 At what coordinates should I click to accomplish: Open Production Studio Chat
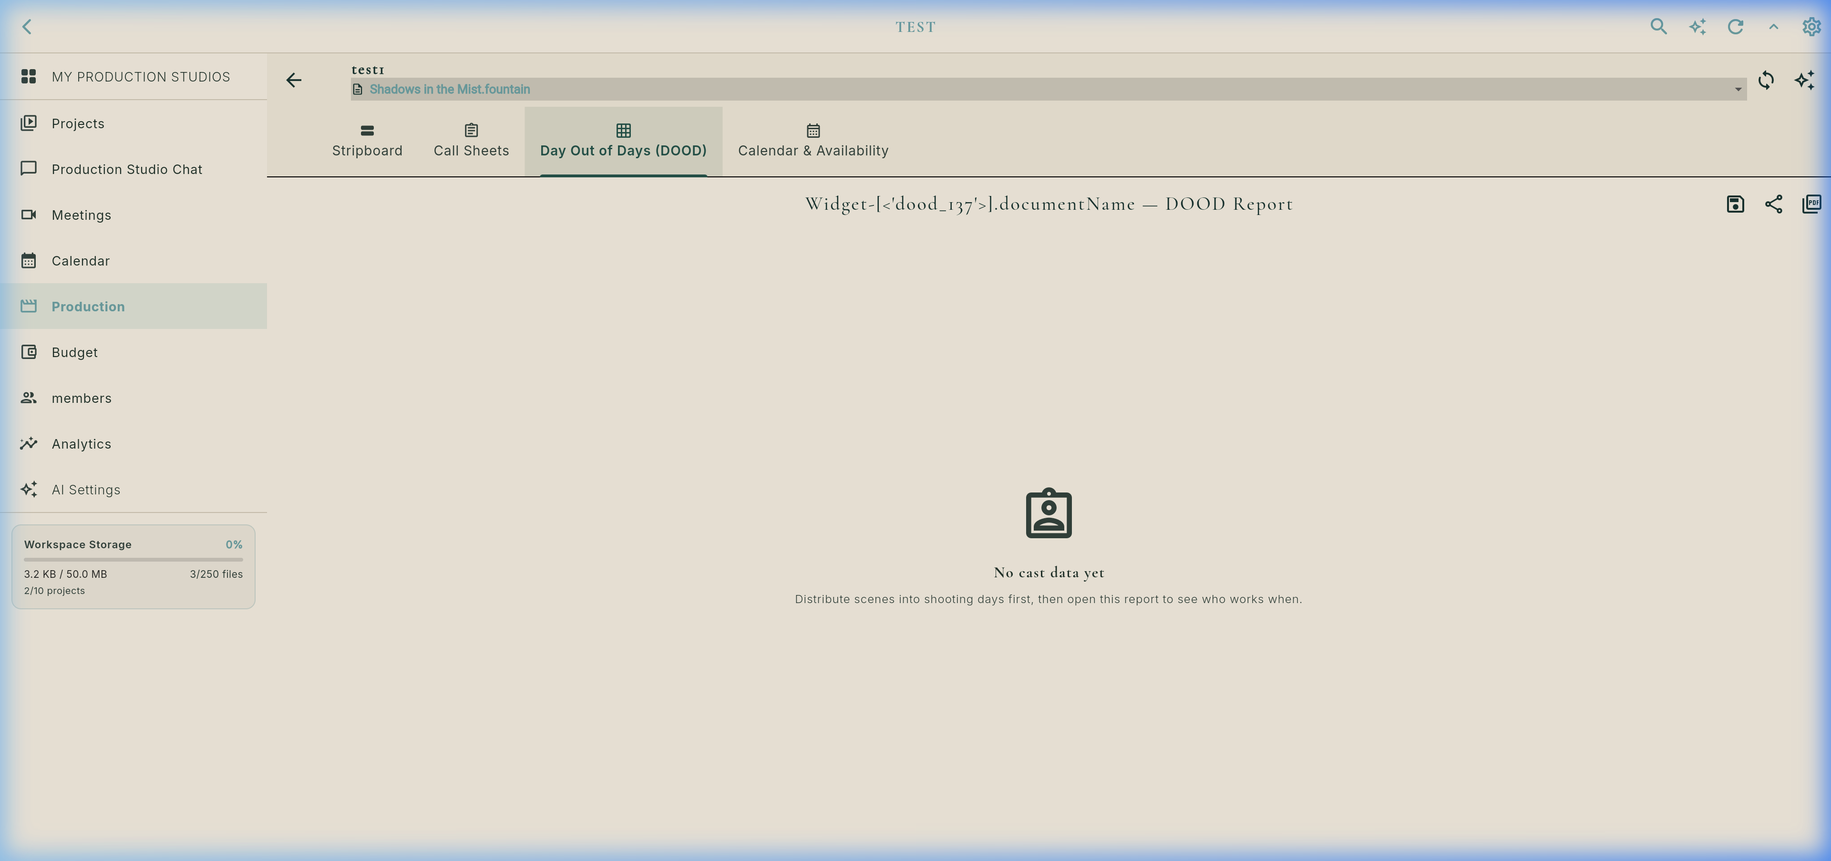coord(134,169)
